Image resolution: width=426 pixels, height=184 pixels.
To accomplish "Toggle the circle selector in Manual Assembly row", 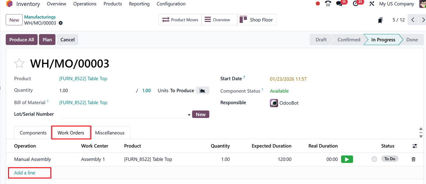I will tap(374, 159).
